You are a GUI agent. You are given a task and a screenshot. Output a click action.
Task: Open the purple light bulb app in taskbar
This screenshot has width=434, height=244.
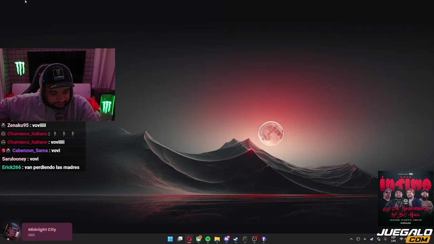264,239
